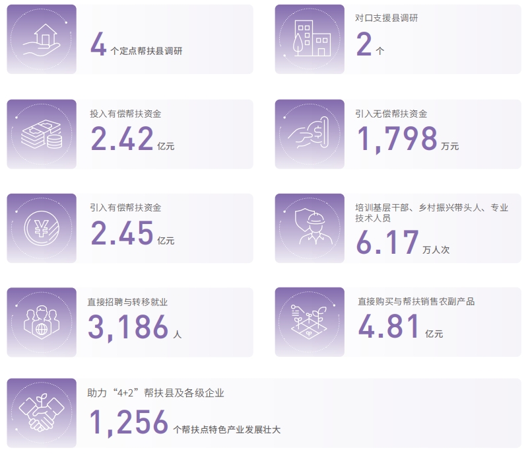Click the seedling farm plot icon

coord(310,322)
